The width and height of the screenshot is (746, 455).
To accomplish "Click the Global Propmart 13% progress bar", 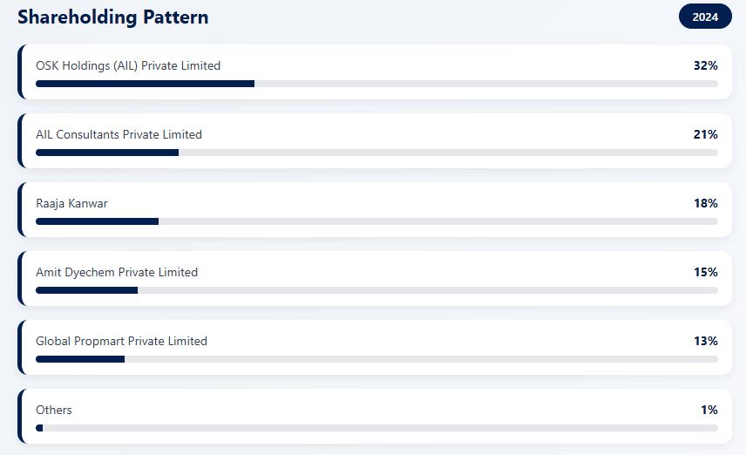I will 376,359.
